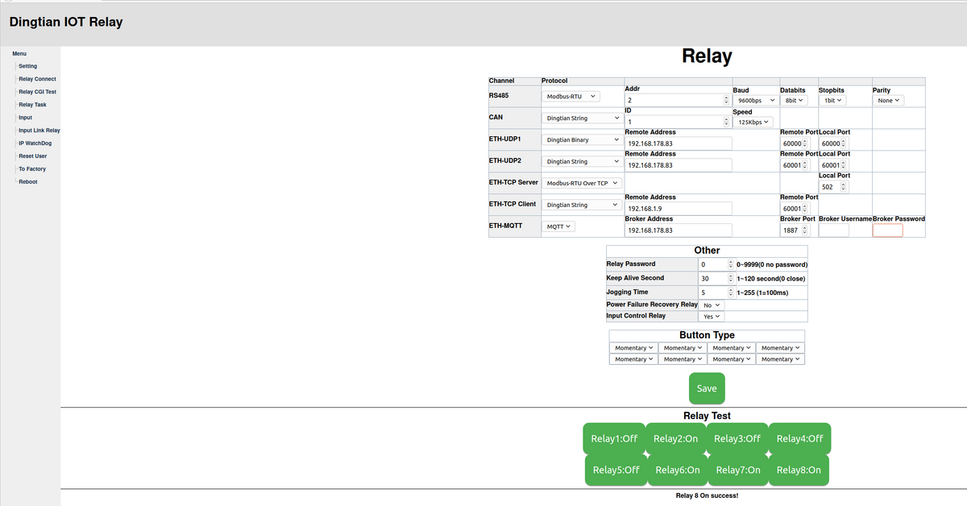The image size is (967, 506).
Task: Focus the MQTT Broker Address field
Action: coord(679,230)
